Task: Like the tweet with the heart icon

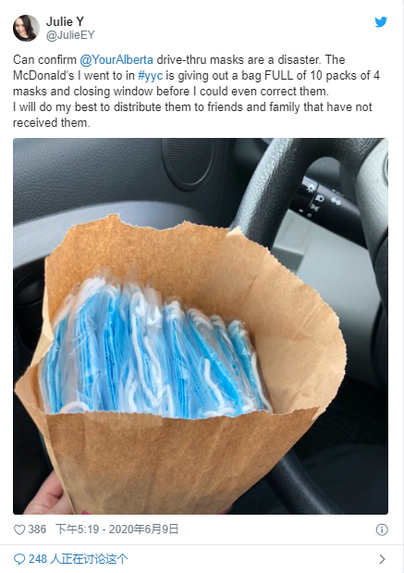Action: [x=19, y=529]
